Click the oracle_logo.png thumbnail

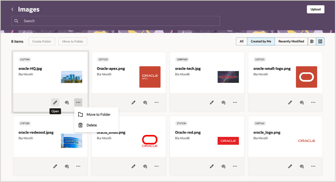coord(306,141)
